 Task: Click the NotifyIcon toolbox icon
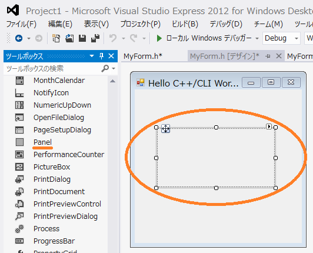[x=19, y=93]
